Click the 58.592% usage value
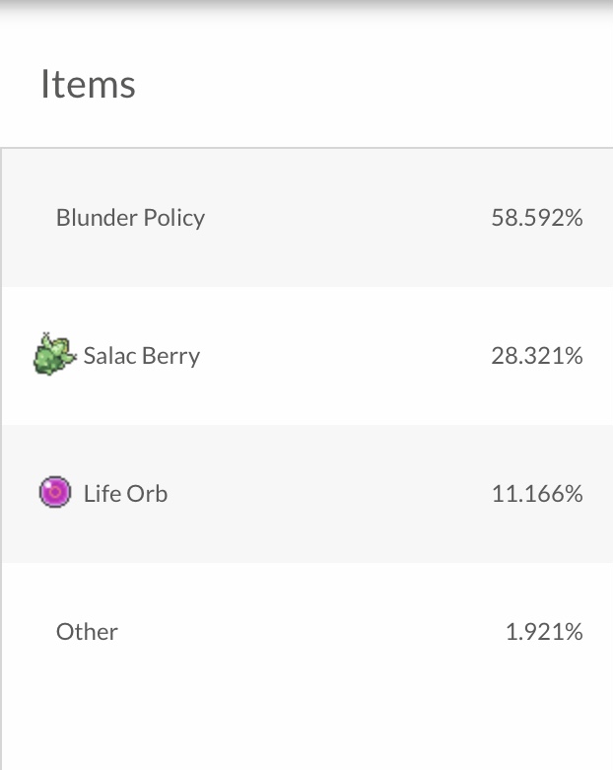613x770 pixels. [x=536, y=218]
